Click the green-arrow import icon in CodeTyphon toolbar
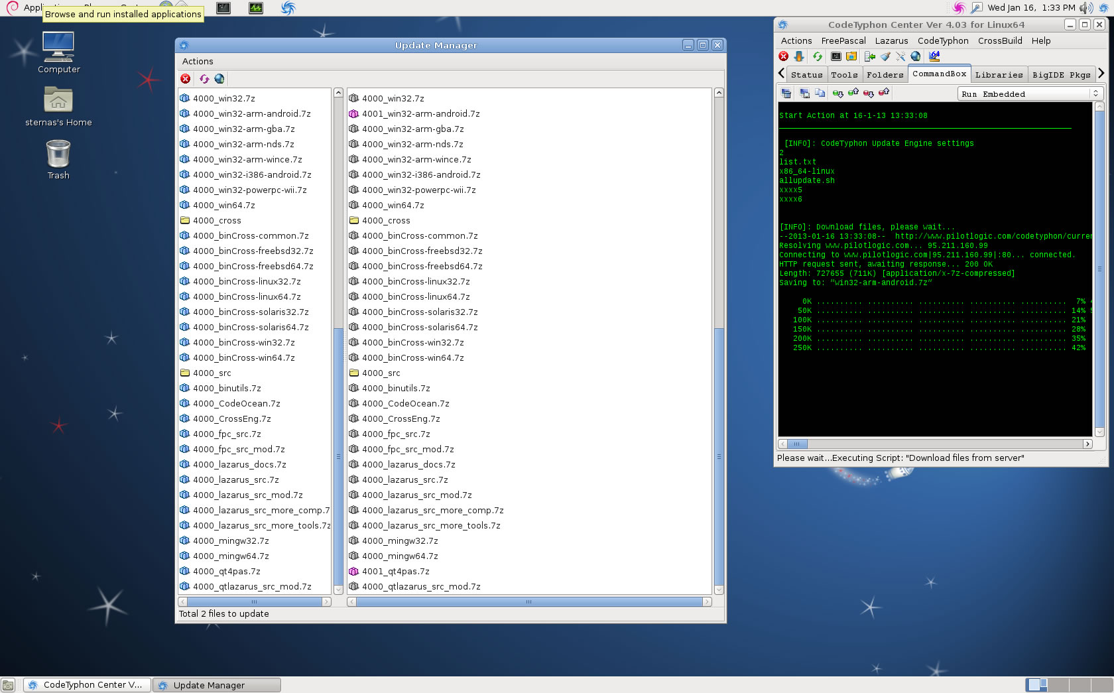Screen dimensions: 1114x693 870,56
